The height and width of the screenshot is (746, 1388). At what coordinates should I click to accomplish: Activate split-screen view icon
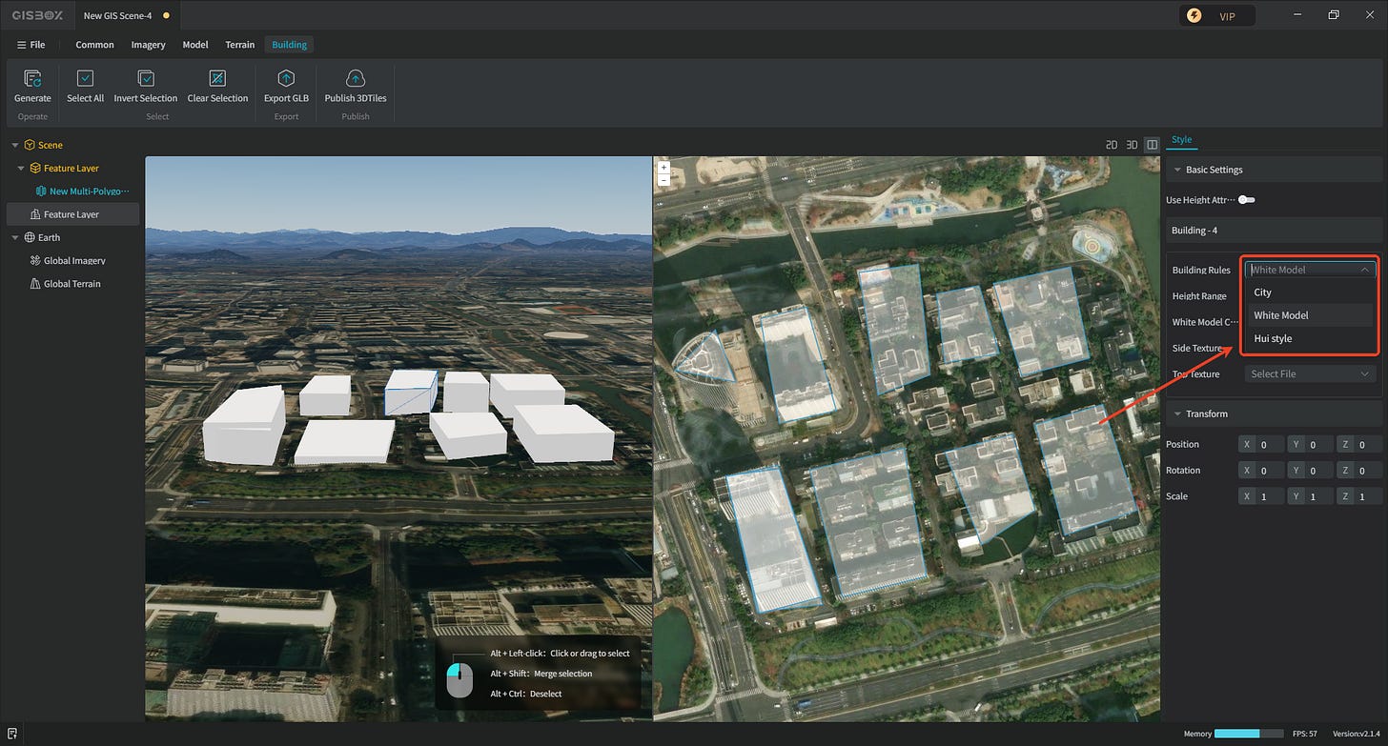(x=1152, y=145)
